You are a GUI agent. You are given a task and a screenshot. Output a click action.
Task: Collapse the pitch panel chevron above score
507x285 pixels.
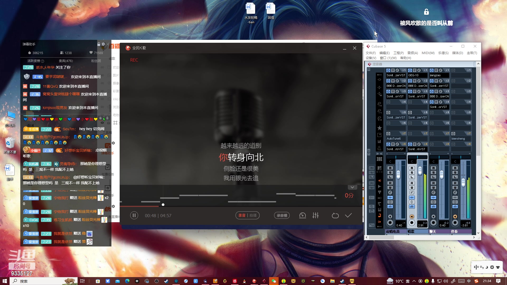click(x=352, y=187)
